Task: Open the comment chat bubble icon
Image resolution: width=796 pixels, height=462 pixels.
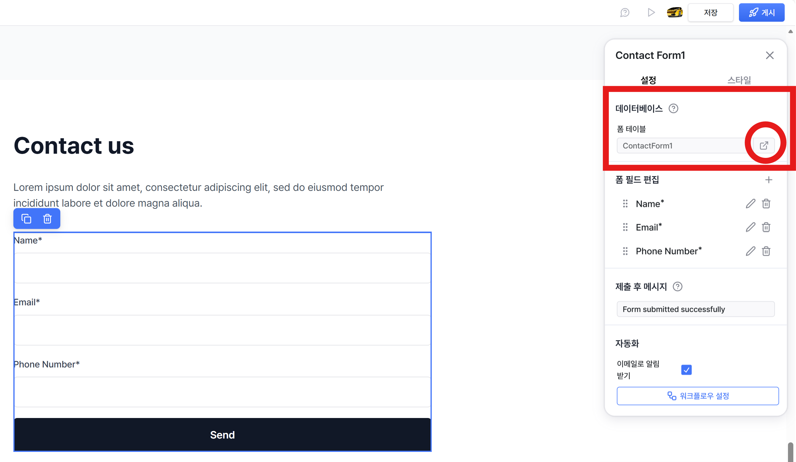Action: coord(625,13)
